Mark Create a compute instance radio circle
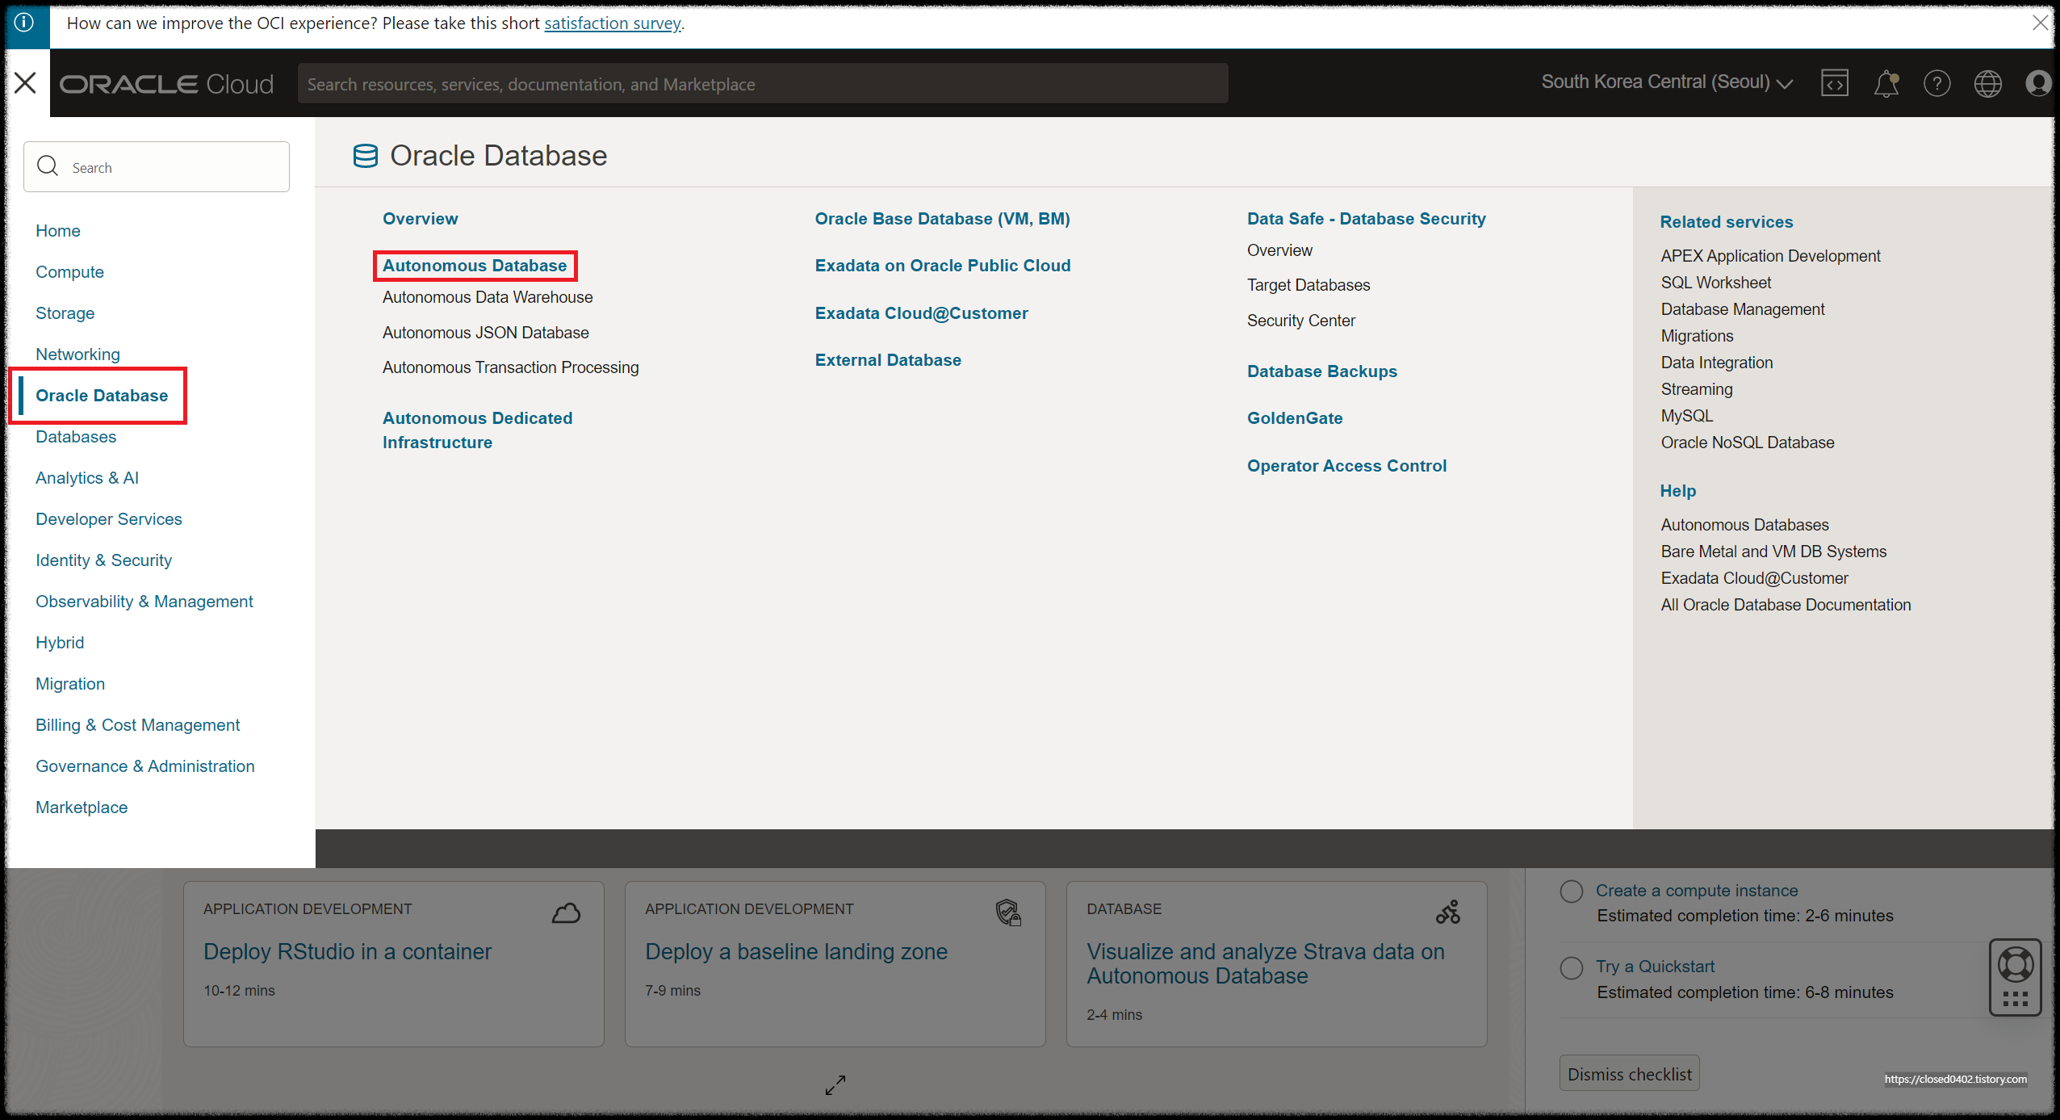 (1571, 891)
